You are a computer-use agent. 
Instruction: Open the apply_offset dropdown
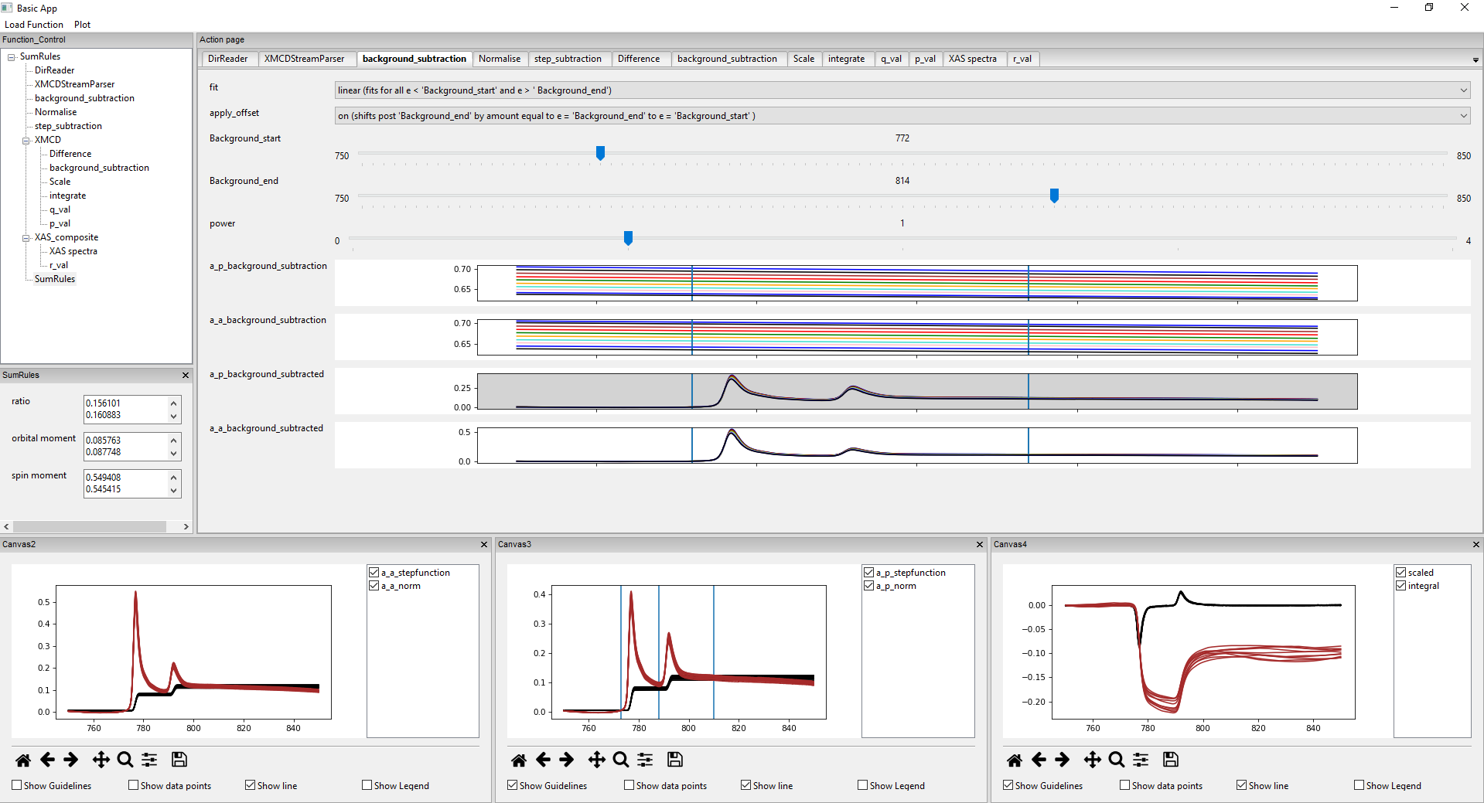[x=902, y=116]
